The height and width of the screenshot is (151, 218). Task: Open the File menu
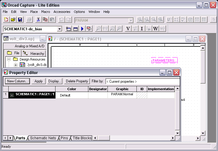click(x=5, y=12)
